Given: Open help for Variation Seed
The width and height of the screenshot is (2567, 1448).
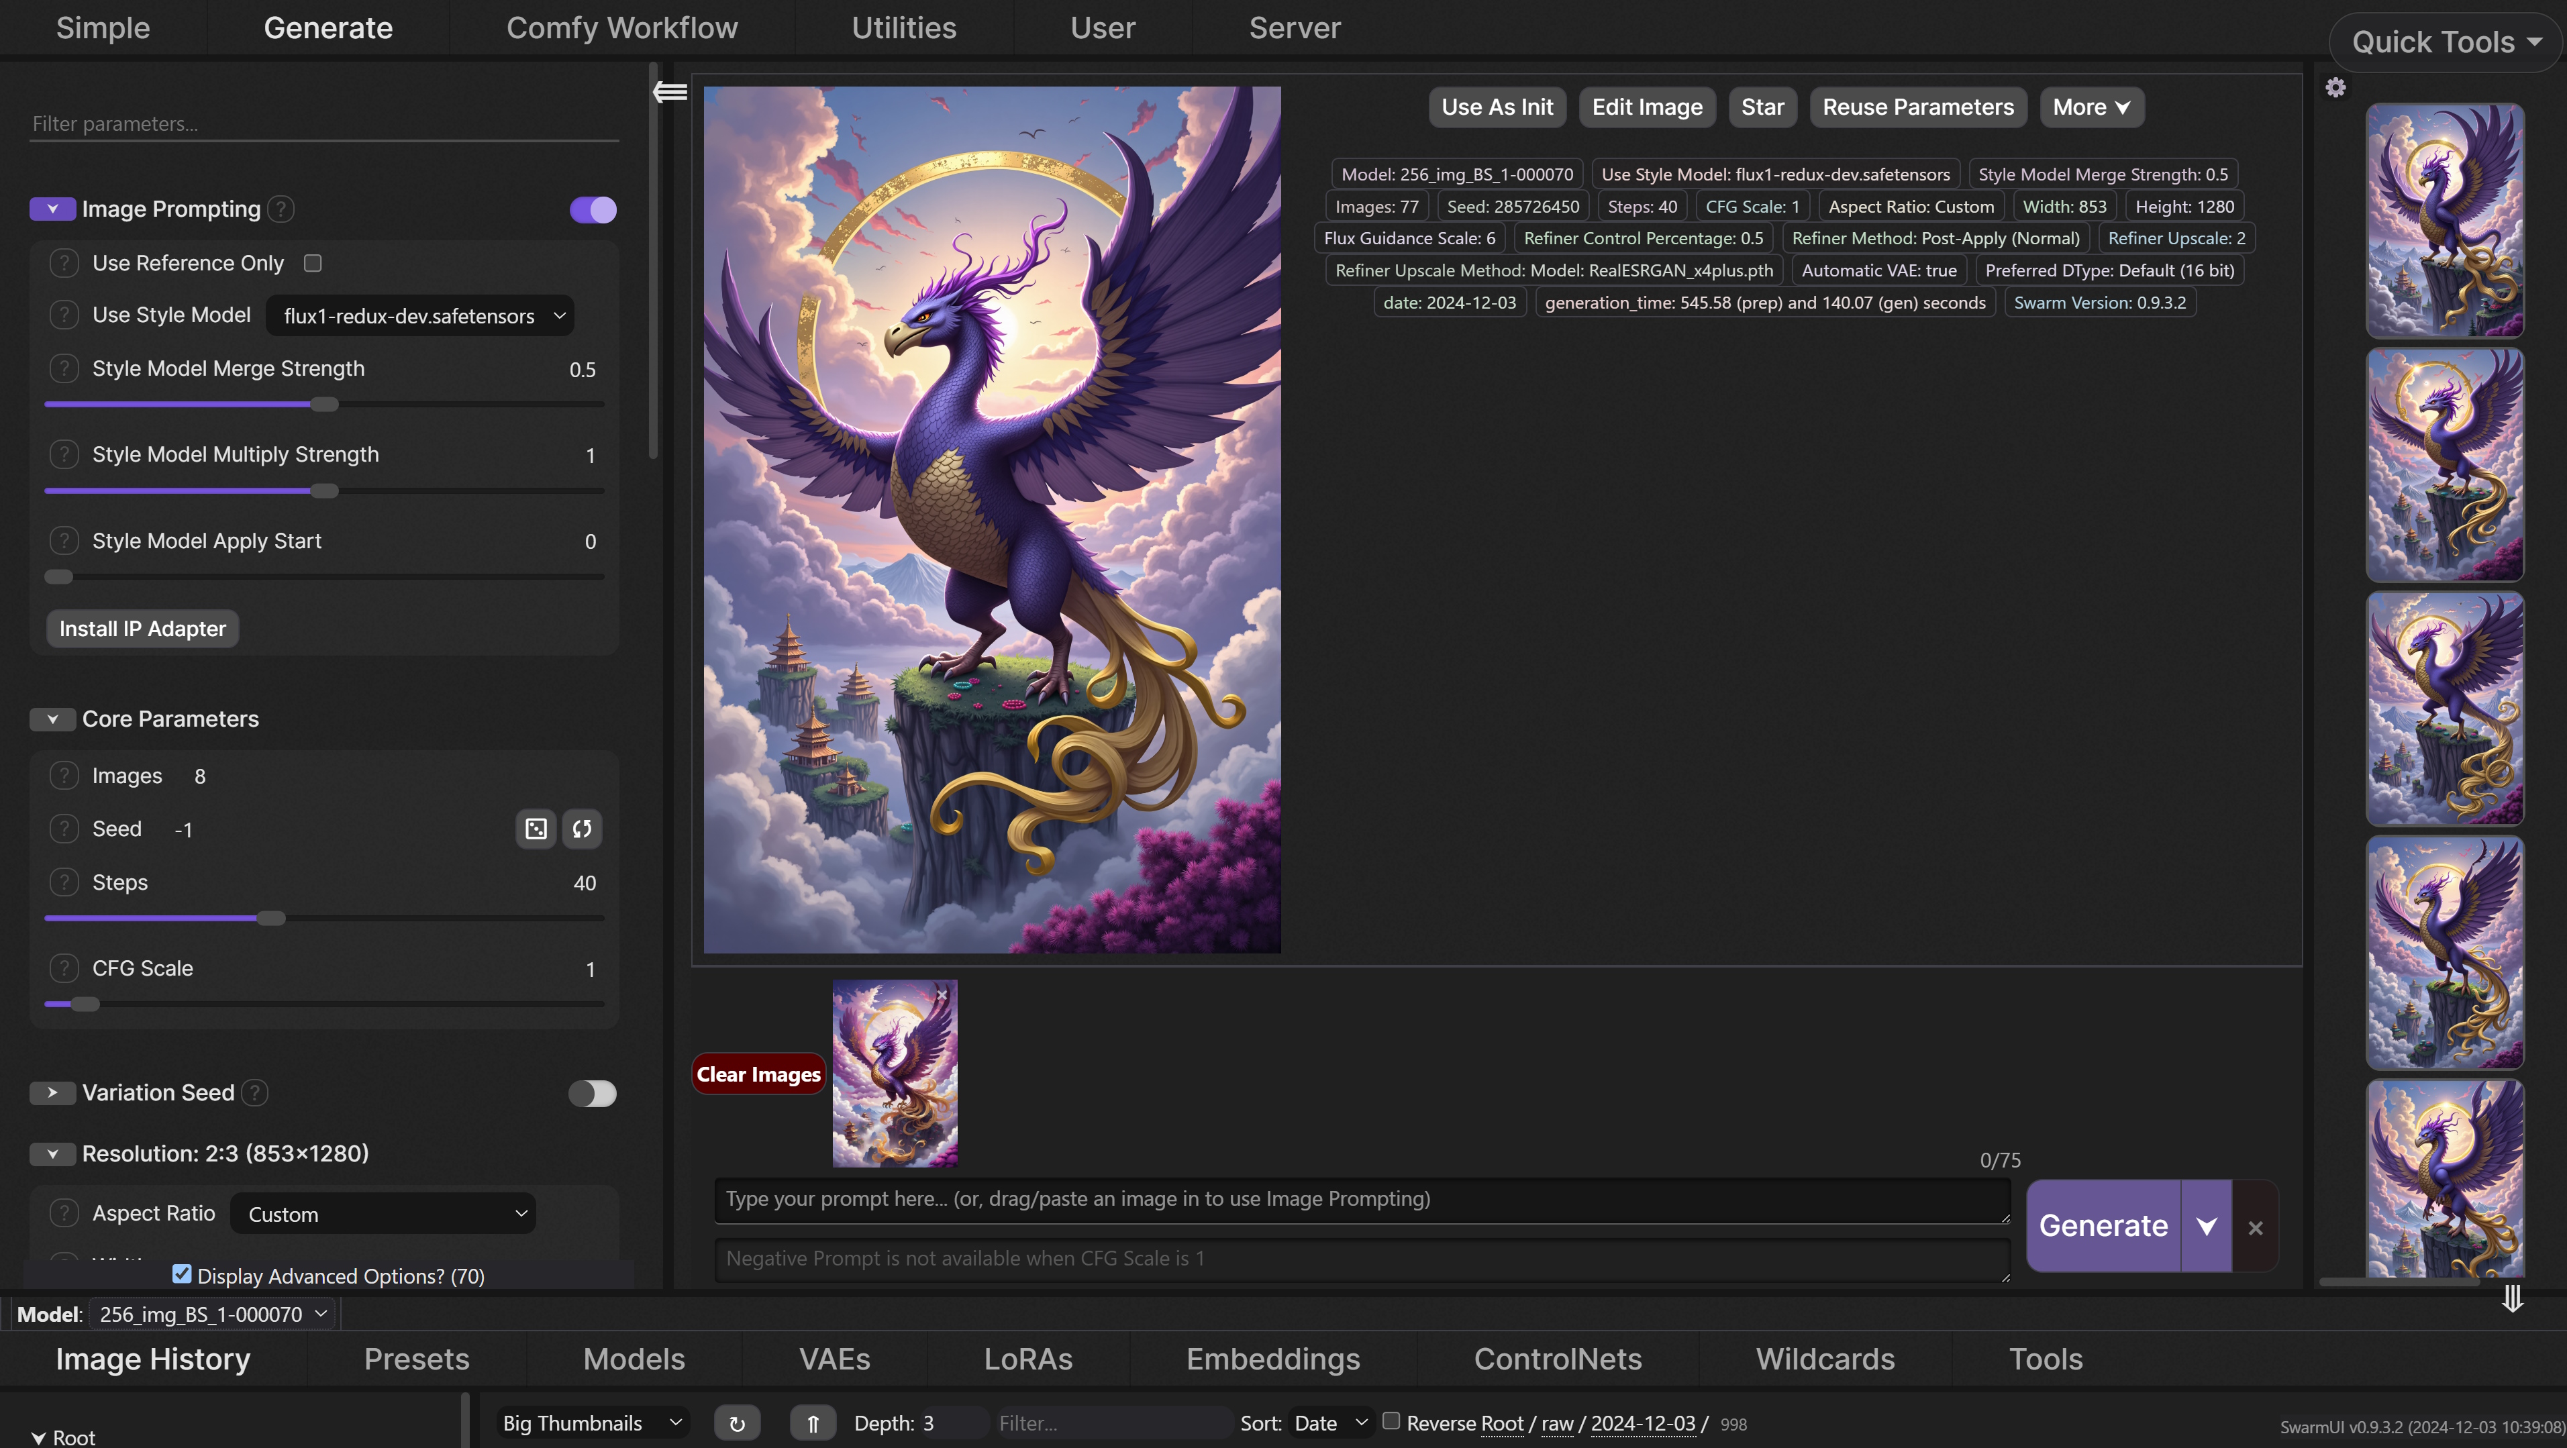Looking at the screenshot, I should (x=255, y=1093).
